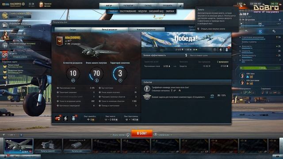Click the chat icon in bottom-left bar

[15, 156]
